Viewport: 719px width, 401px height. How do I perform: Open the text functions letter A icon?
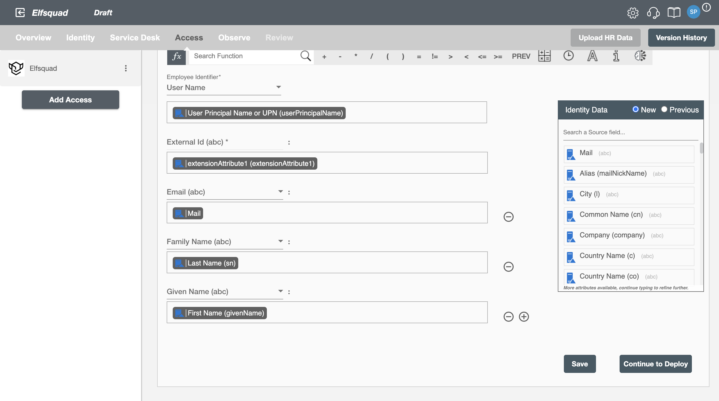click(592, 56)
